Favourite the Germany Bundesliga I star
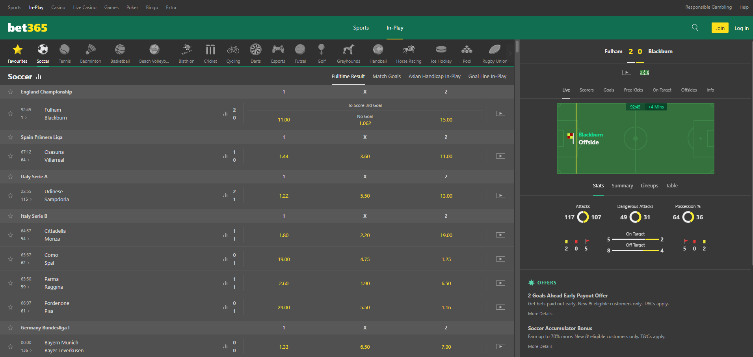 [x=11, y=328]
